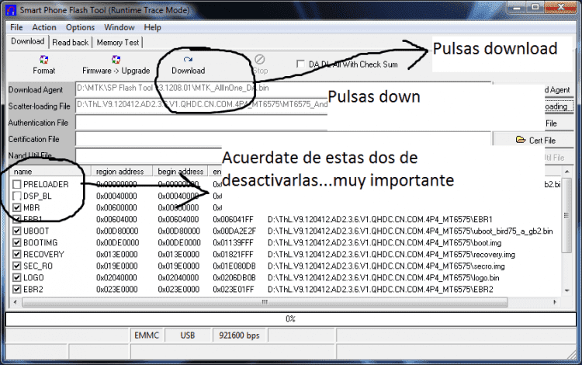Screen dimensions: 582x365
Task: Uncheck the RECOVERY checkbox
Action: [17, 255]
